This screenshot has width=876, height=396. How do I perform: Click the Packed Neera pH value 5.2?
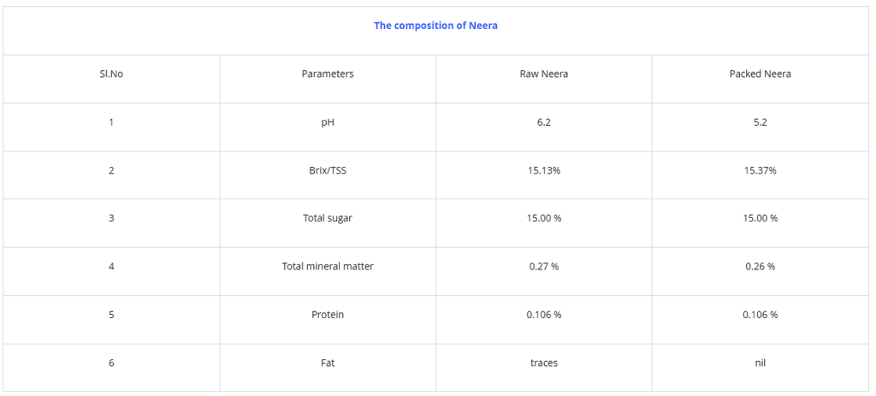tap(760, 122)
